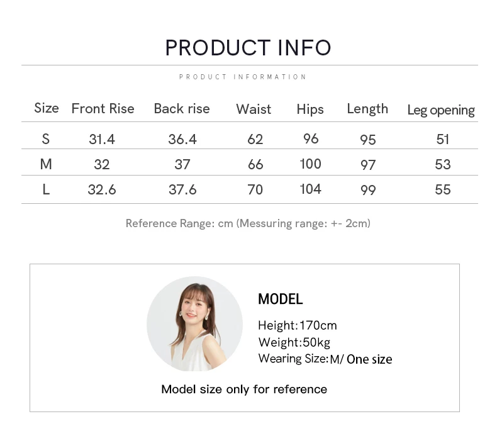Select the Waist column header

click(254, 109)
